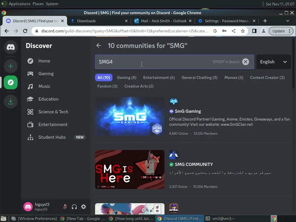Screen dimensions: 296x222
Task: Close the Discord browser tab
Action: tap(62, 21)
